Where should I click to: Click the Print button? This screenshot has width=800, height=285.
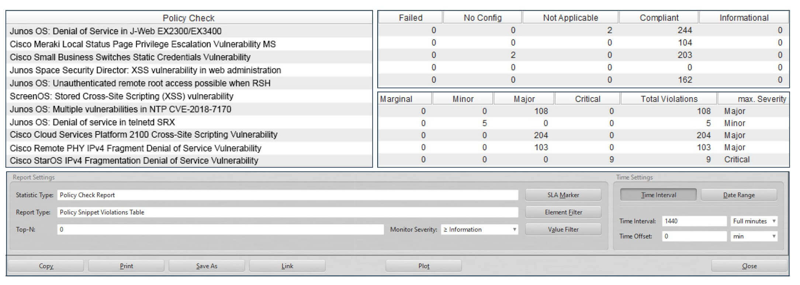pyautogui.click(x=127, y=266)
